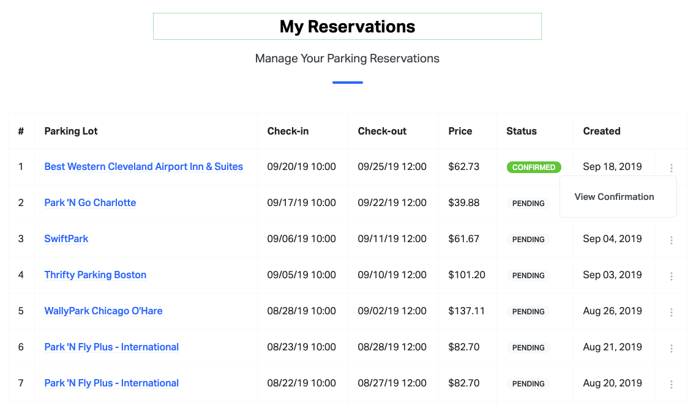Open the actions menu for Best Western Cleveland
This screenshot has width=696, height=406.
[671, 167]
